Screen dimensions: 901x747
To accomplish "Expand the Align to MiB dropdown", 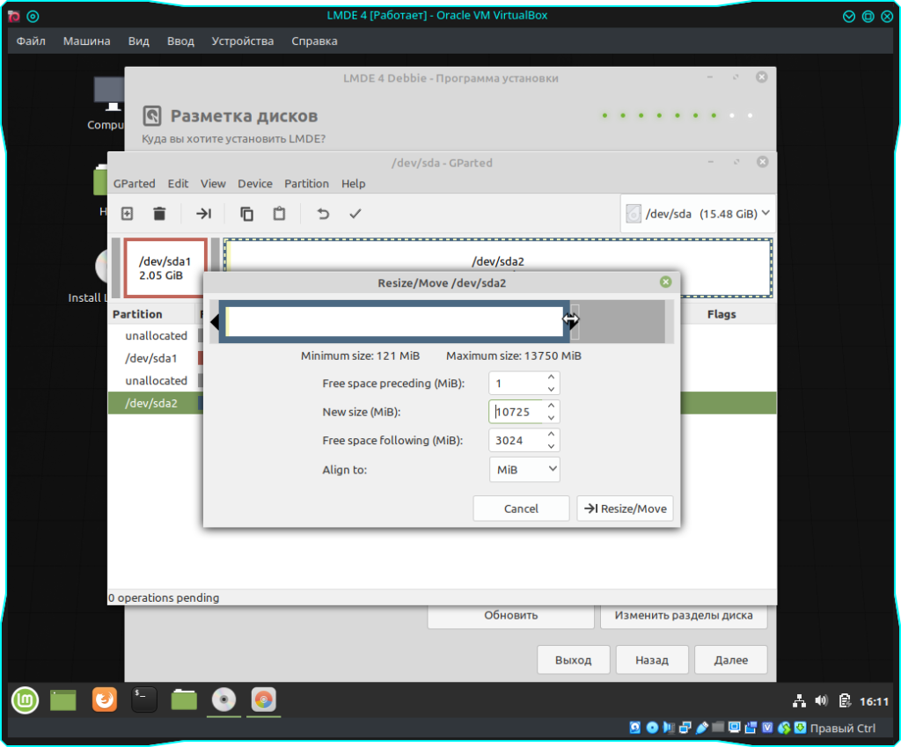I will 524,470.
